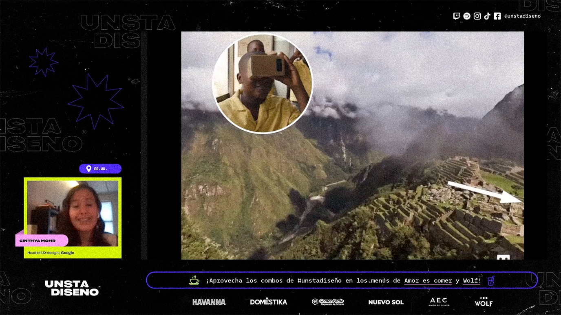The height and width of the screenshot is (315, 561).
Task: Click the Nuevo Sol sponsor logo
Action: tap(386, 302)
